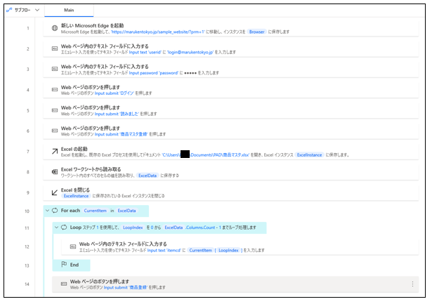Click the text field icon on step 2
432x304 pixels.
tap(55, 48)
